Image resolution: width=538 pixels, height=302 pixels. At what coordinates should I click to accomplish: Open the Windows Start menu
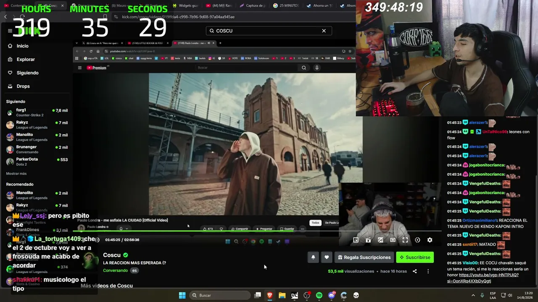[x=182, y=295]
